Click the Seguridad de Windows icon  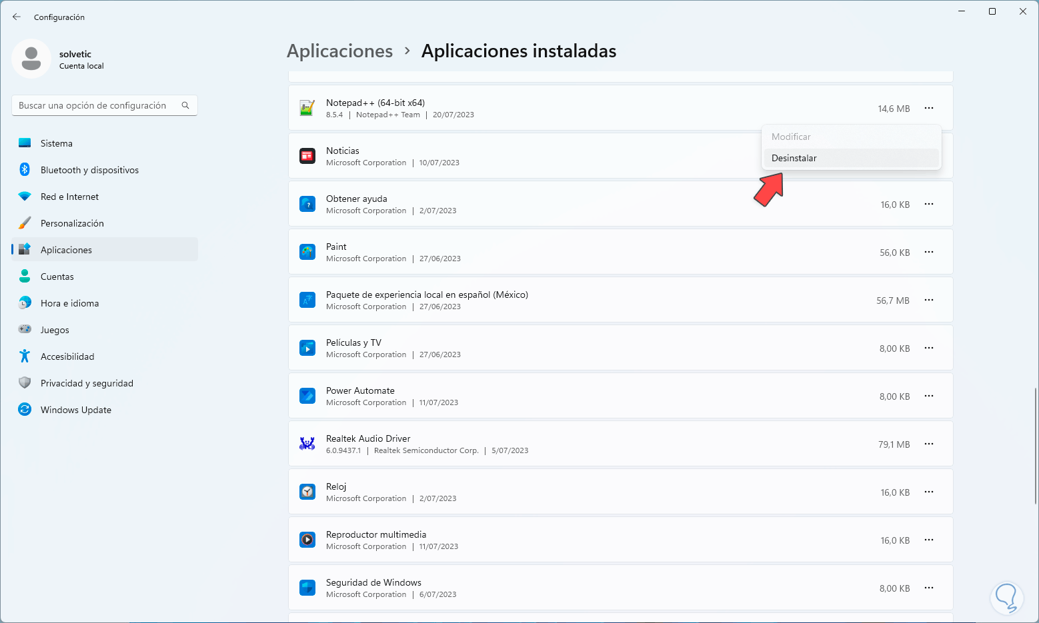307,588
